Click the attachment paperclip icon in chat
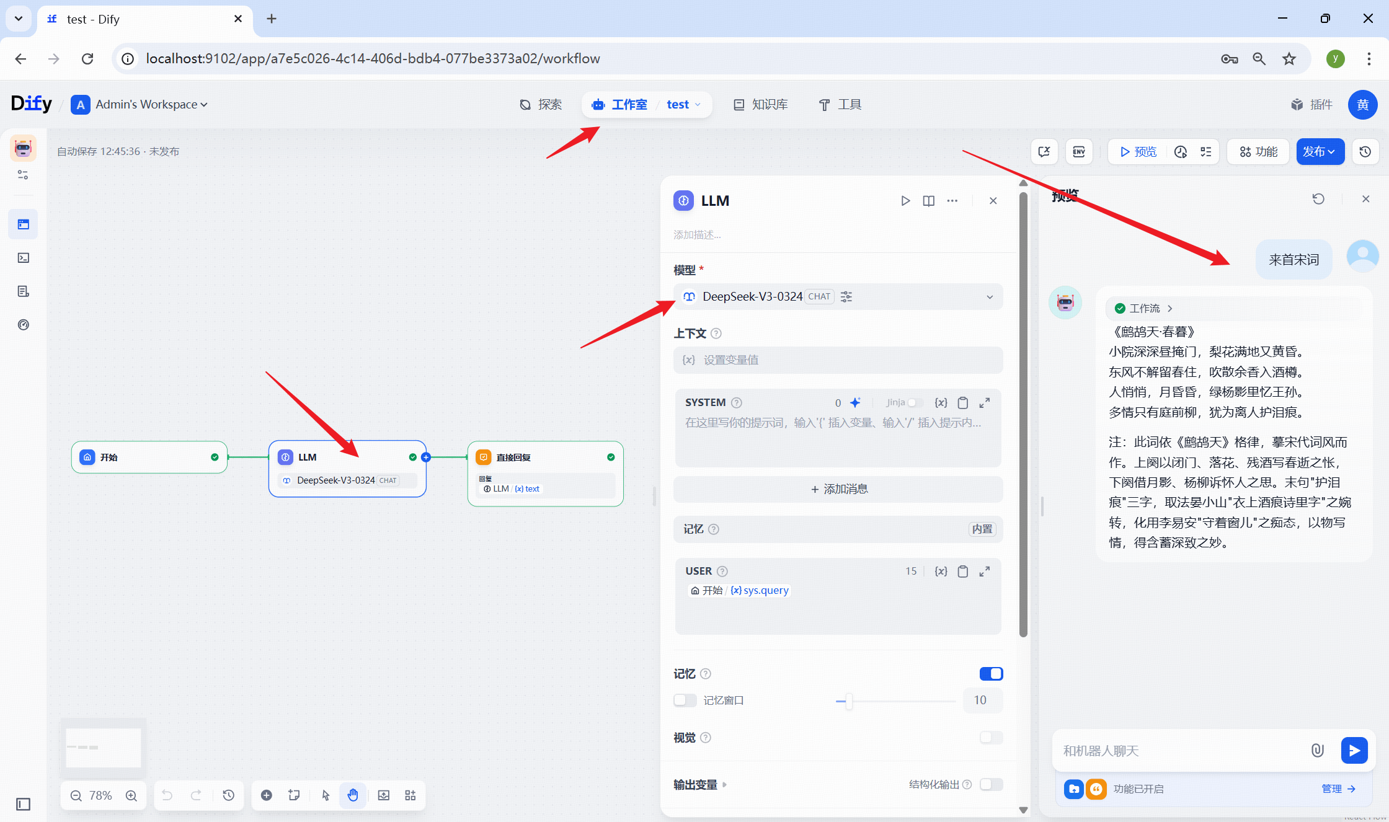The height and width of the screenshot is (822, 1389). [x=1317, y=751]
